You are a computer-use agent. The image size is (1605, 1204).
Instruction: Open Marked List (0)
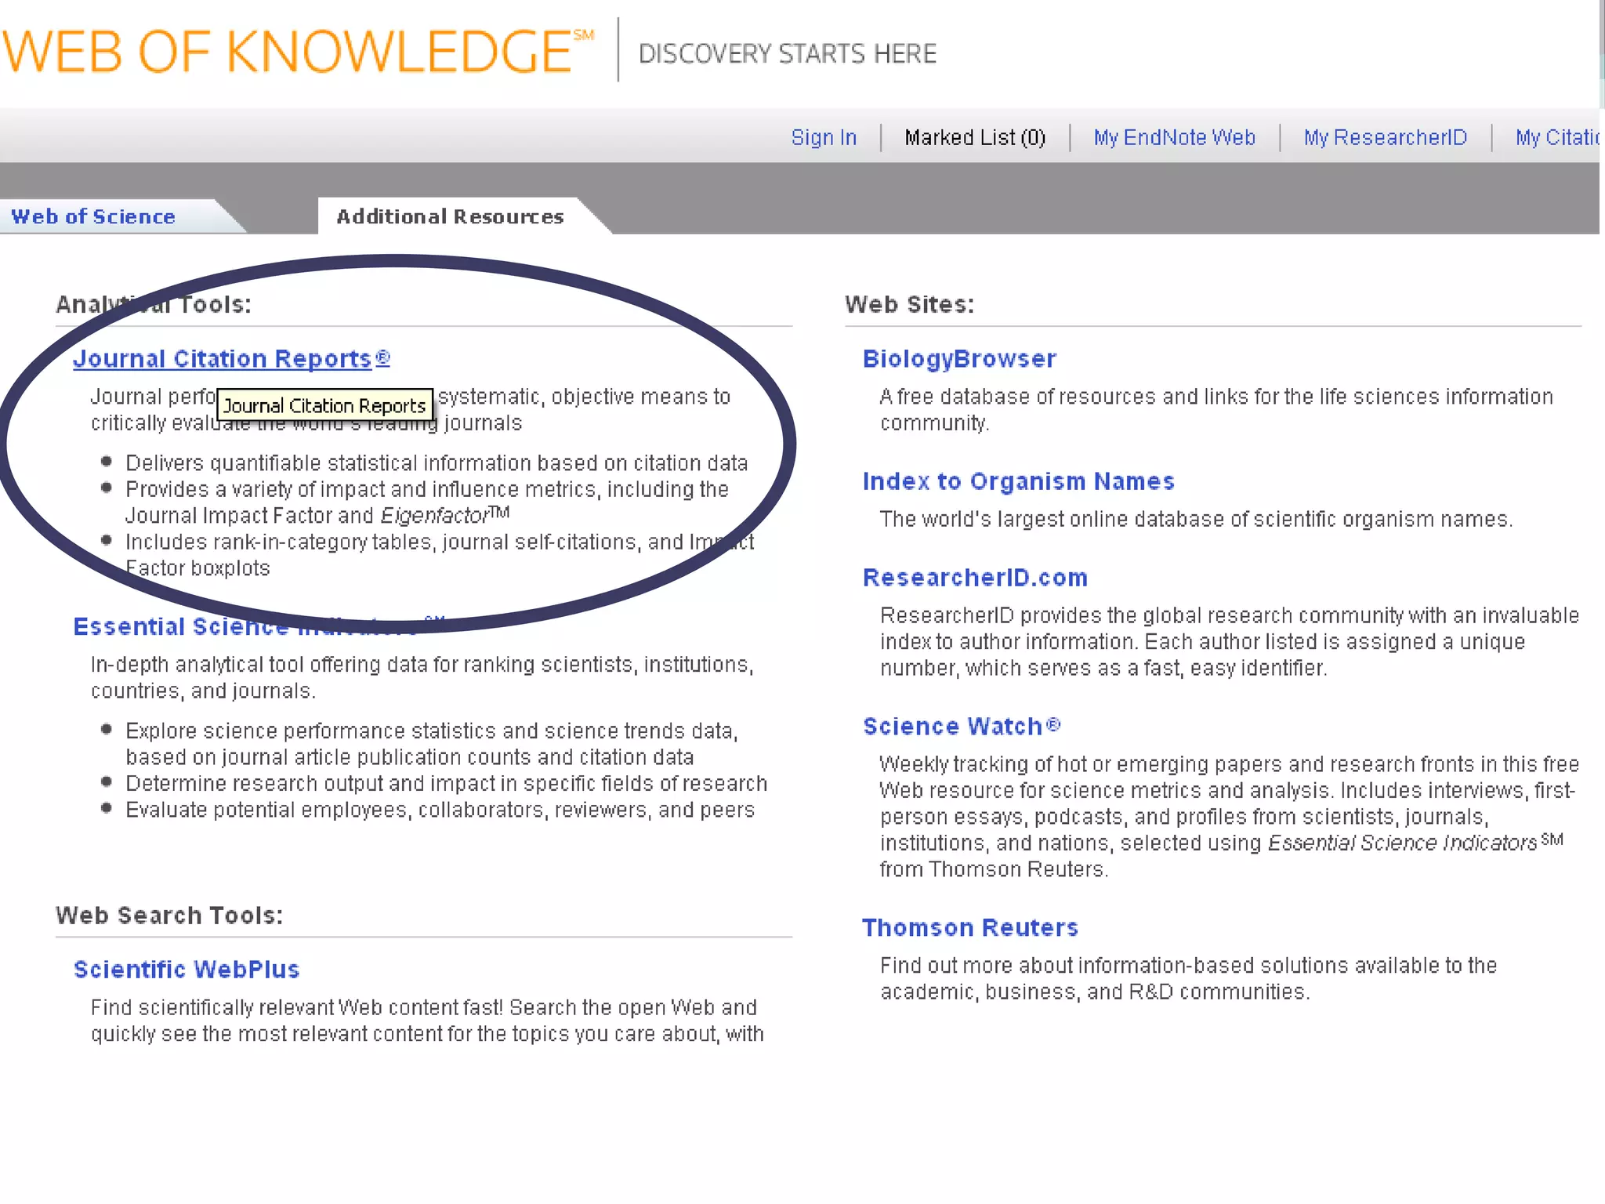pos(974,138)
